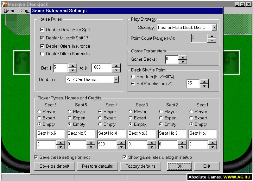Click the Game Decks input field
Viewport: 253px width, 181px height.
tap(172, 59)
